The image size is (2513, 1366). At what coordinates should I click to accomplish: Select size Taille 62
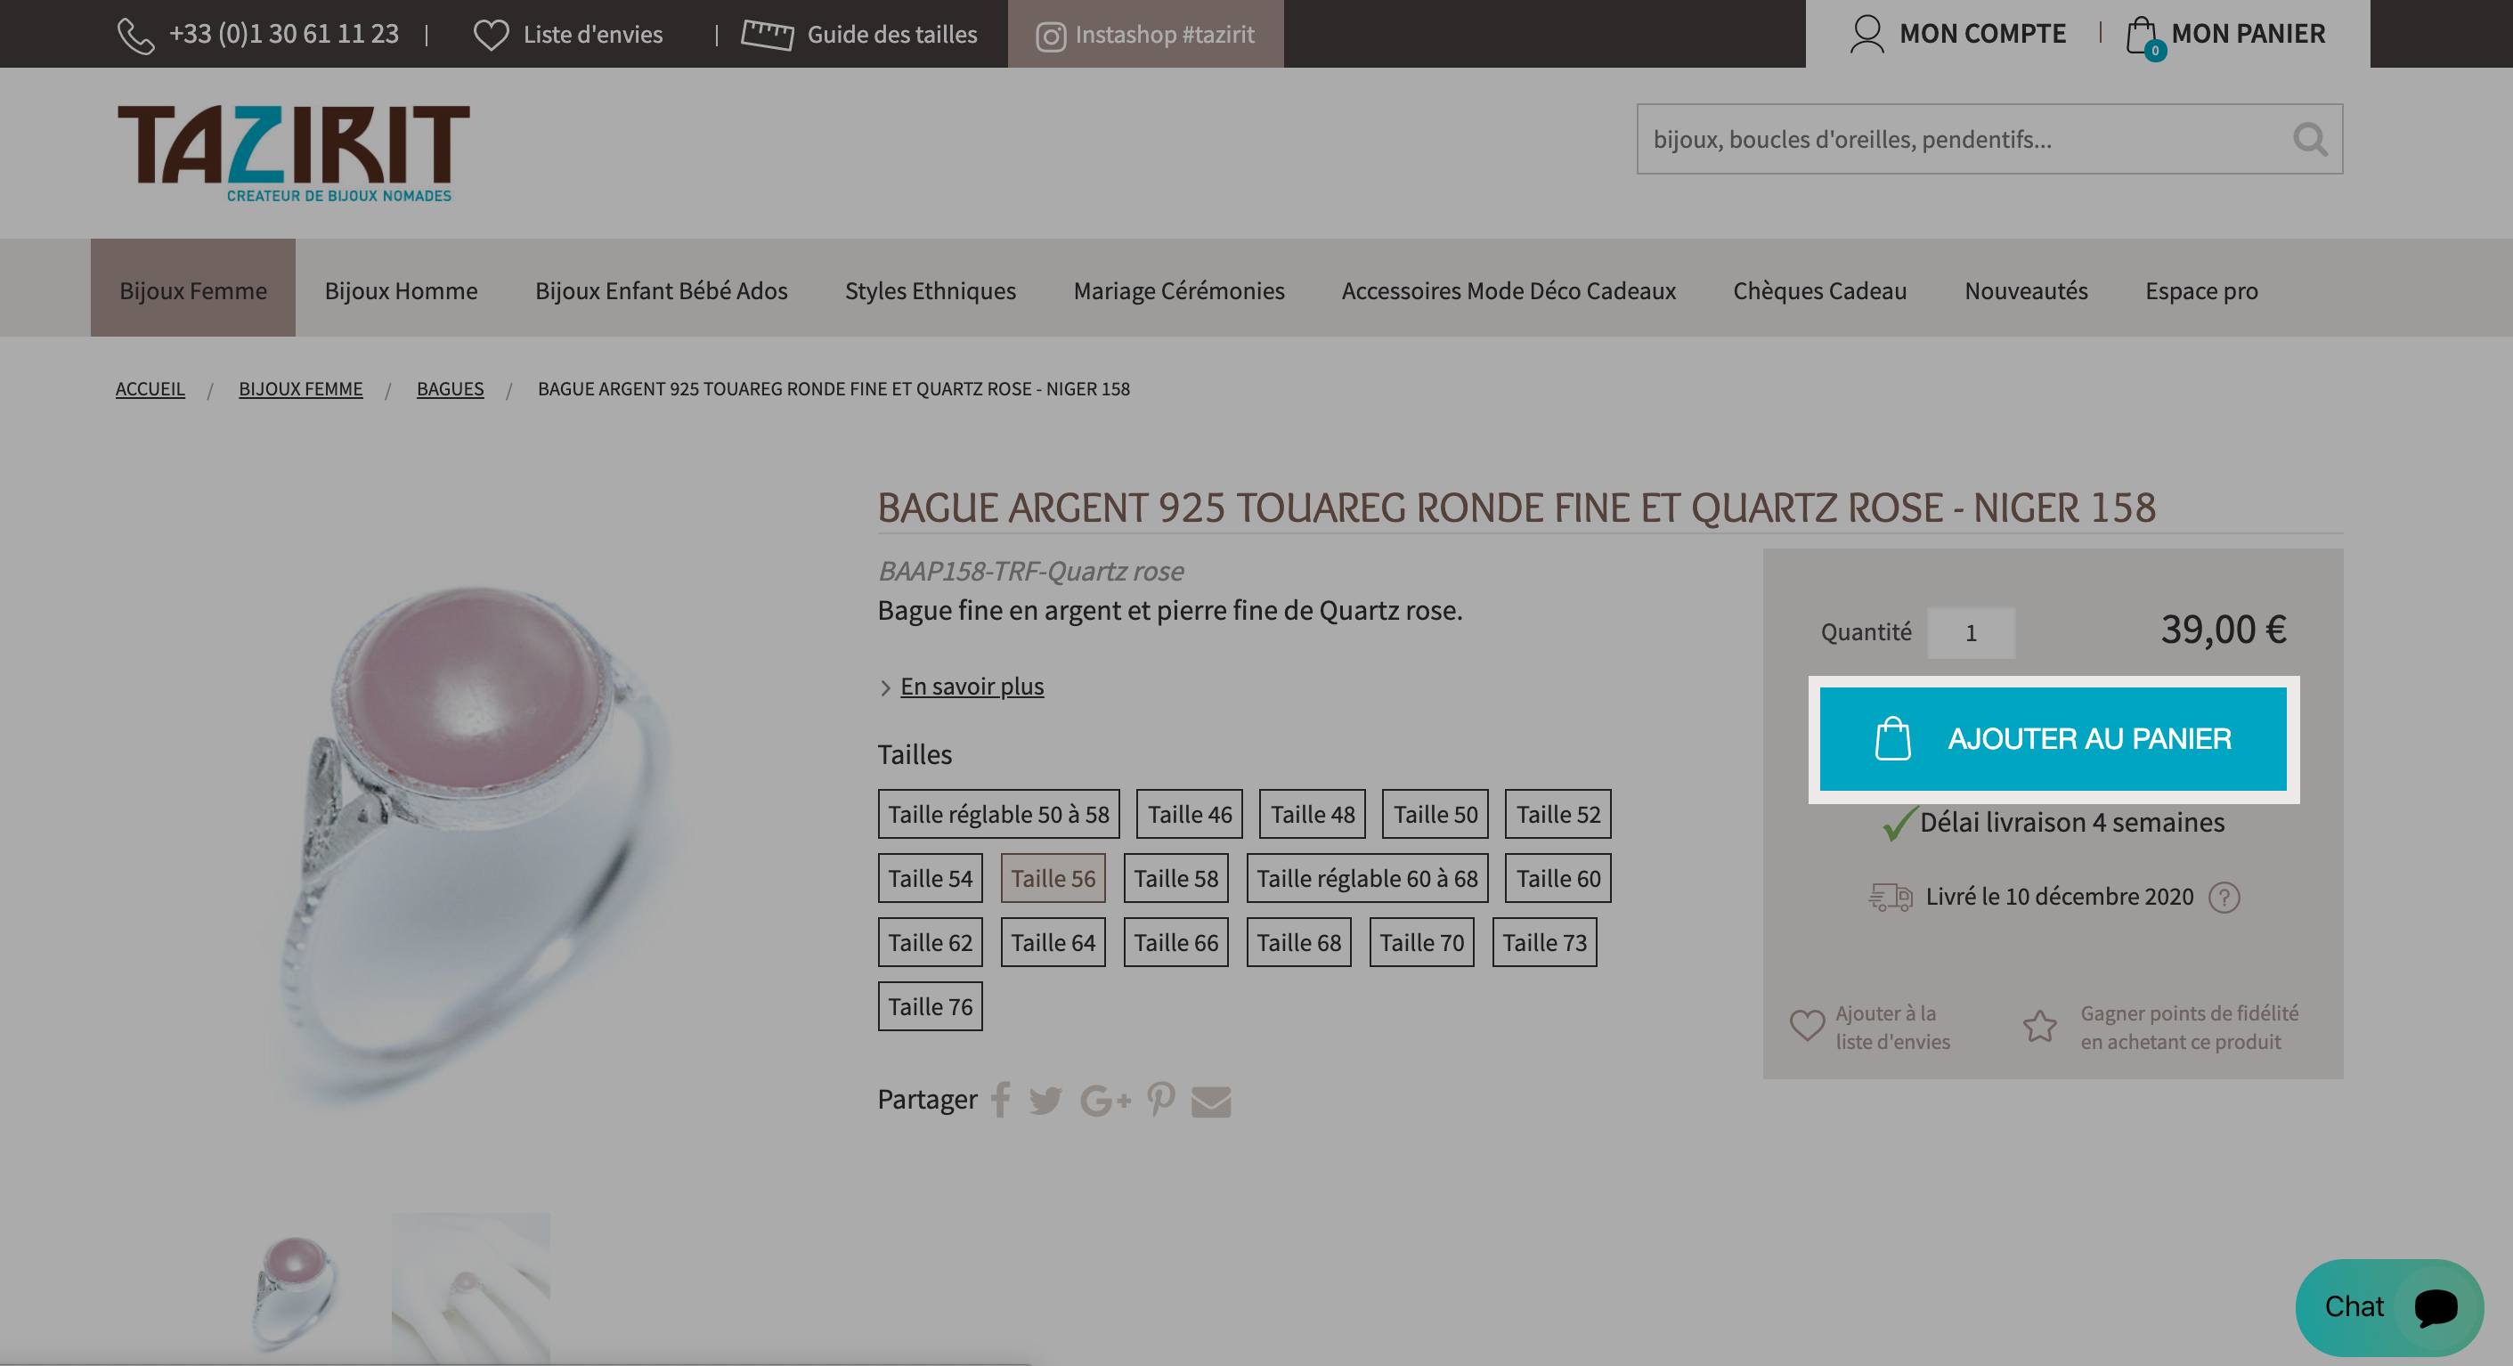tap(930, 942)
